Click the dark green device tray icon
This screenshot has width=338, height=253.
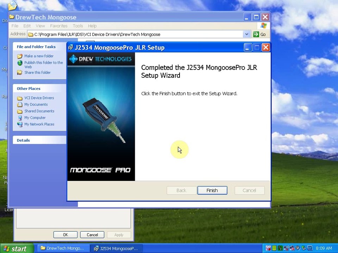pos(280,248)
